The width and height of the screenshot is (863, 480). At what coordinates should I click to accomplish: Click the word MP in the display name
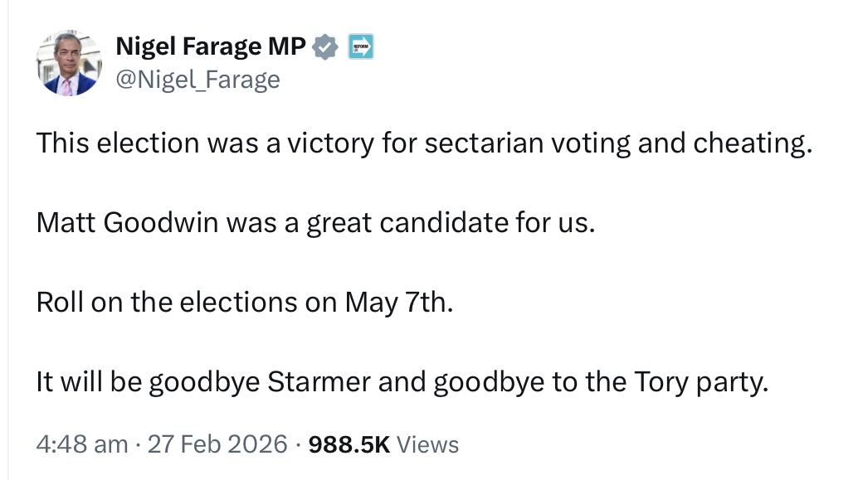287,47
